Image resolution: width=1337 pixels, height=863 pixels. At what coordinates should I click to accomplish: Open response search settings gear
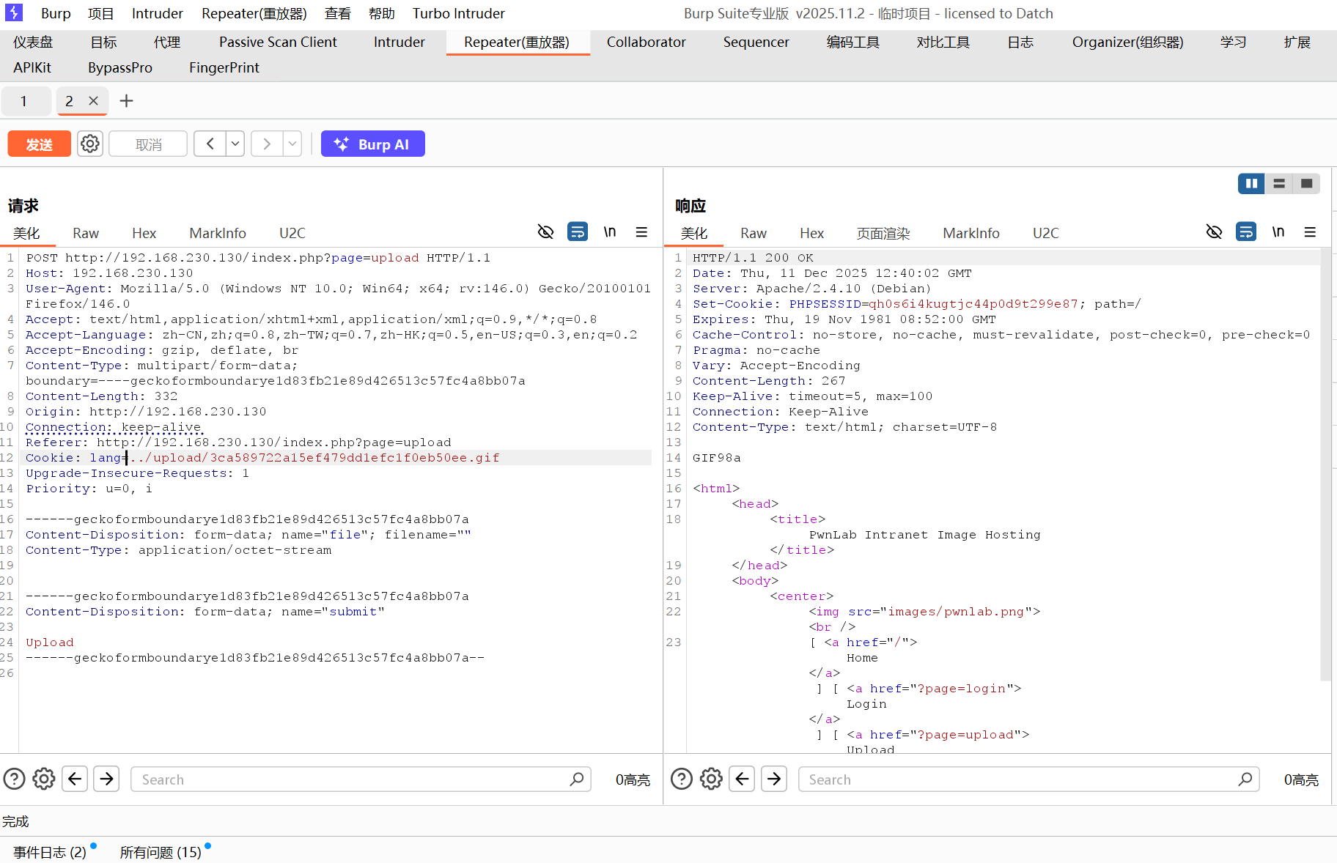click(712, 779)
